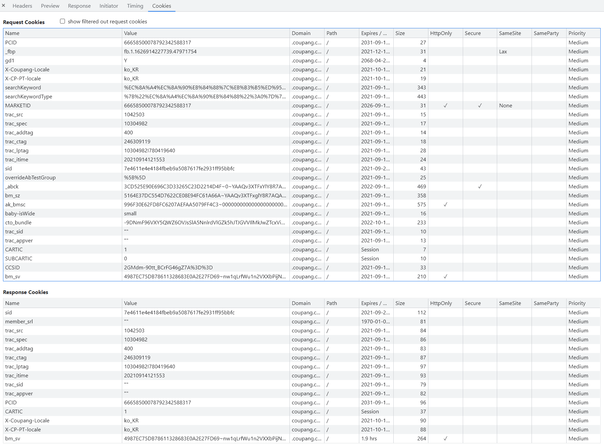Select the baby-isWide cookie row
The height and width of the screenshot is (446, 604).
(302, 214)
